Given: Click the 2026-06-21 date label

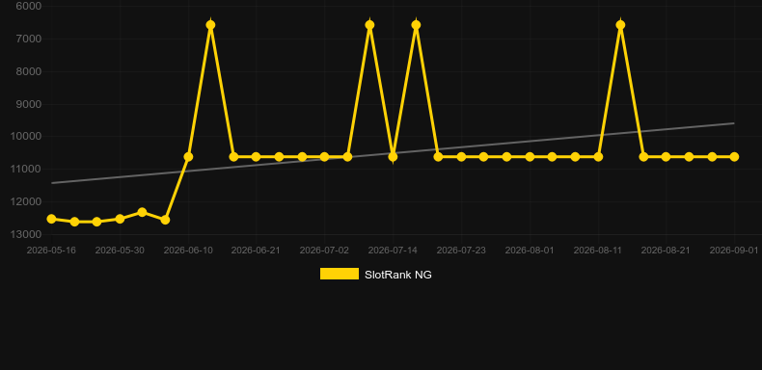Looking at the screenshot, I should coord(256,251).
